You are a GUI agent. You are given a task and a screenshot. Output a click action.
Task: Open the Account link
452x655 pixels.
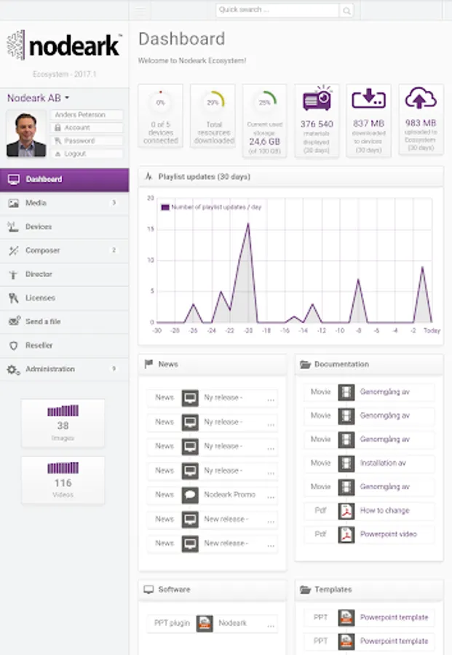(x=87, y=127)
